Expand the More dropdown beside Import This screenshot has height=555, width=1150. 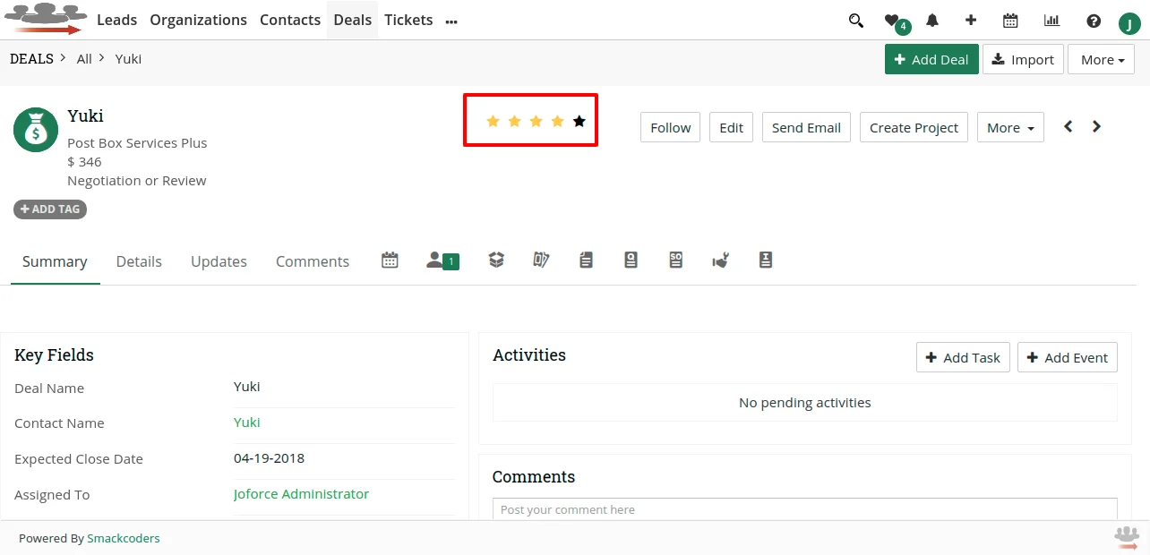(x=1101, y=59)
